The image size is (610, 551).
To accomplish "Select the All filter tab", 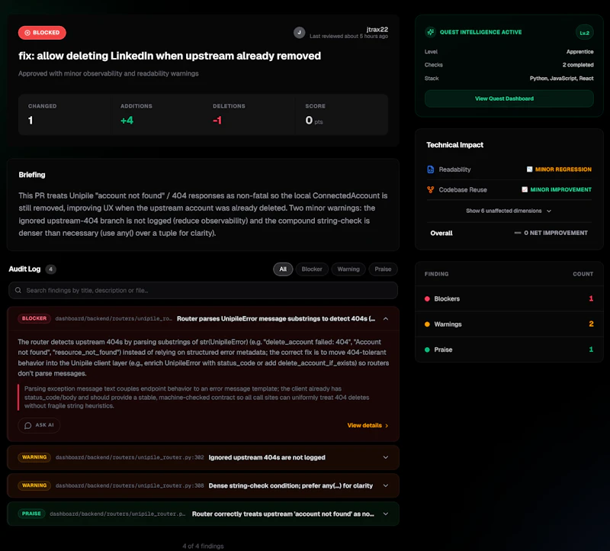I will click(283, 269).
